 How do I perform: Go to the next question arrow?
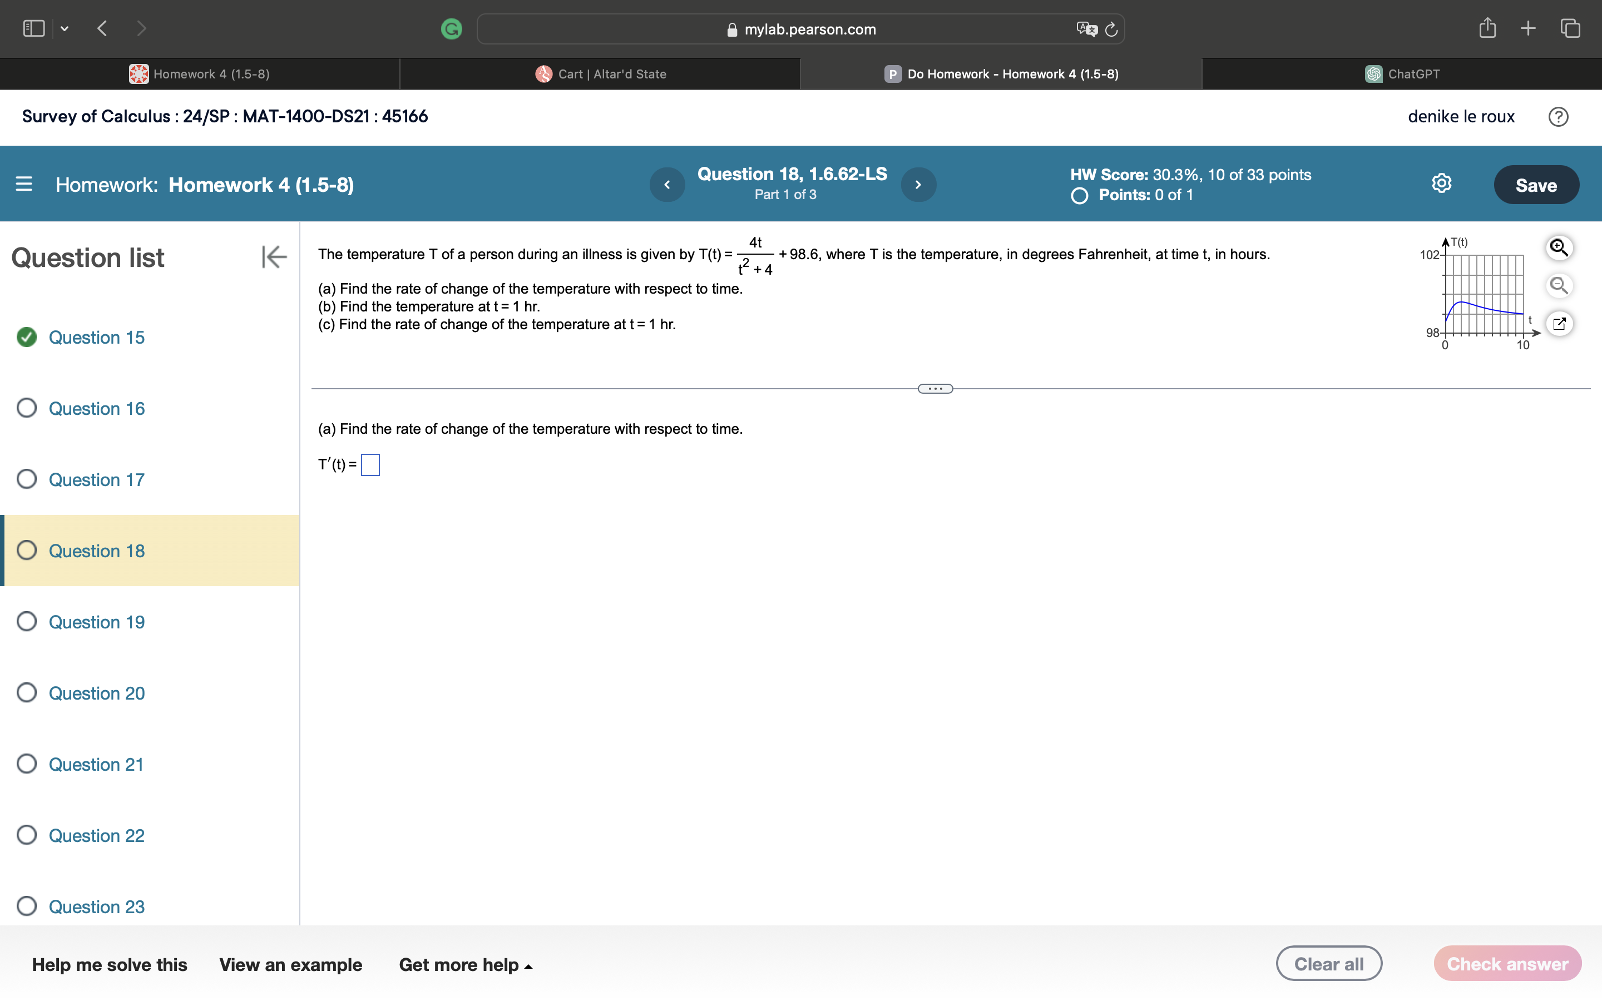pos(918,185)
